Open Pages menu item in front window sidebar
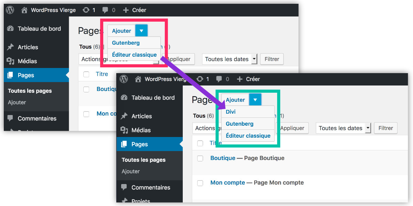The image size is (413, 206). point(150,144)
